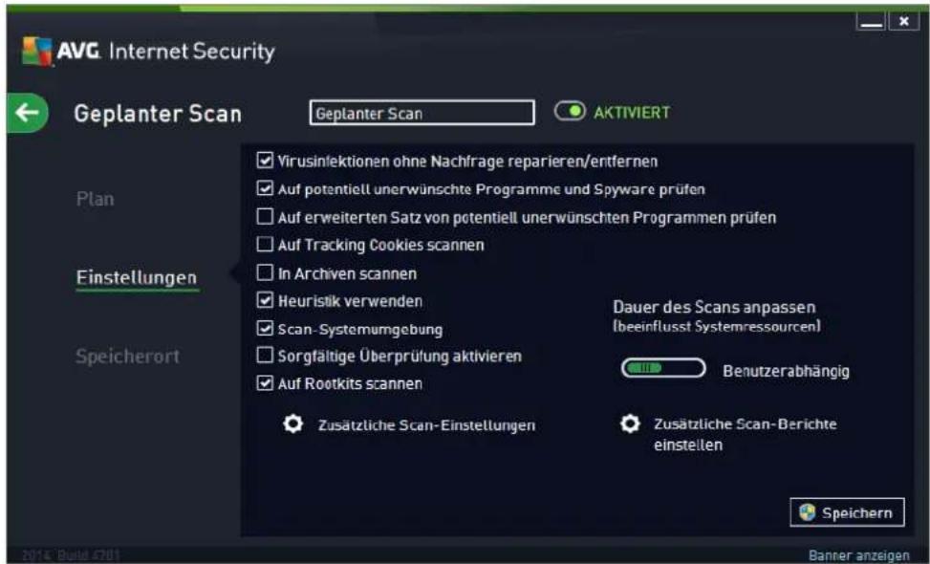Adjust the Benutzerabhängig scan duration slider
This screenshot has height=564, width=930.
[663, 368]
